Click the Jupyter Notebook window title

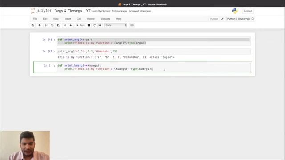[x=142, y=4]
